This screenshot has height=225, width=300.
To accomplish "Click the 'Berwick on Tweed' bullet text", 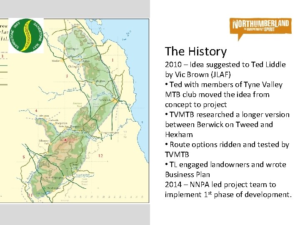I will [227, 125].
